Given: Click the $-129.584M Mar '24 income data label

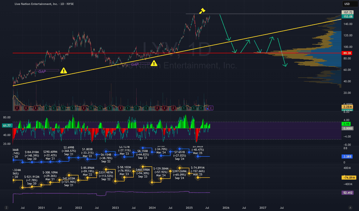Looking at the screenshot, I should [161, 172].
